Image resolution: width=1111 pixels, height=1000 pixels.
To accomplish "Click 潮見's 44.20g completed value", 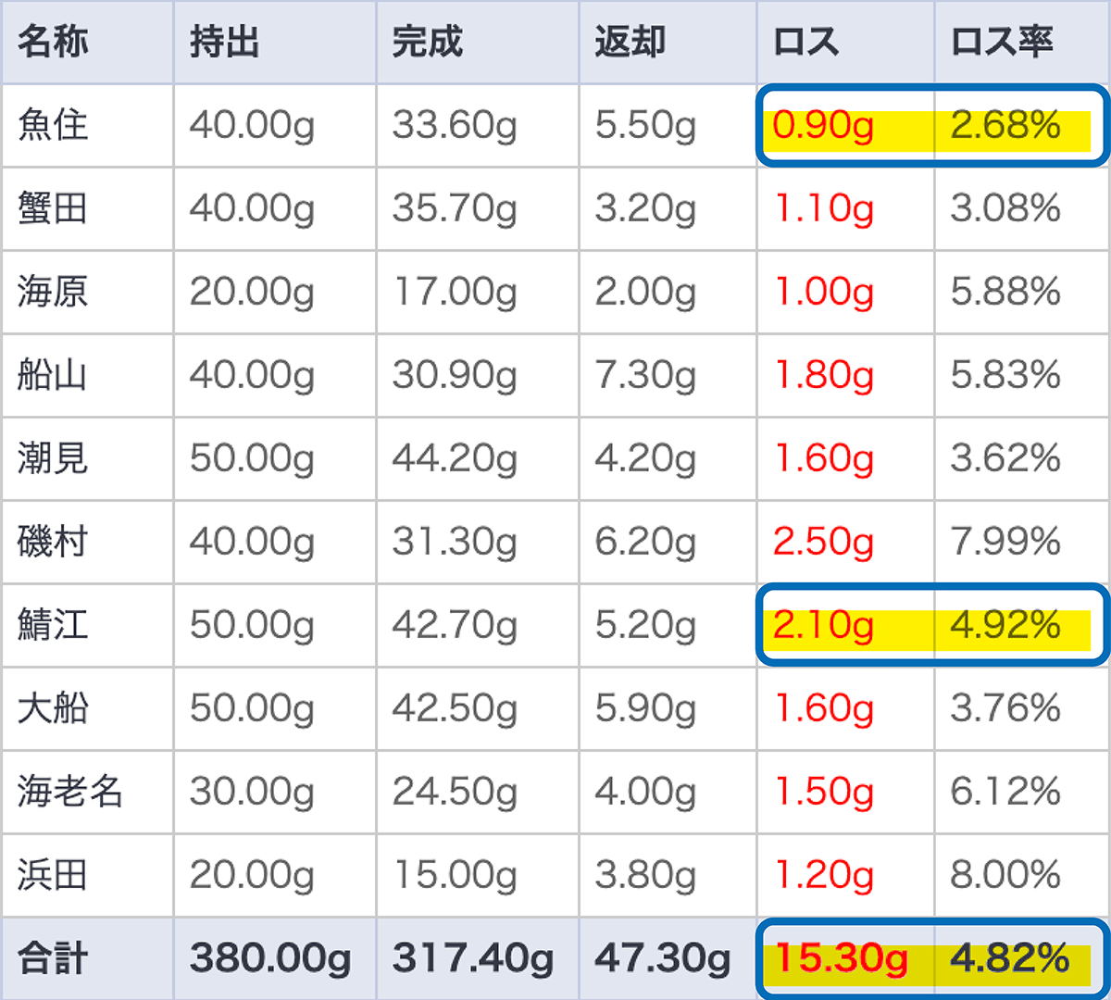I will (454, 458).
